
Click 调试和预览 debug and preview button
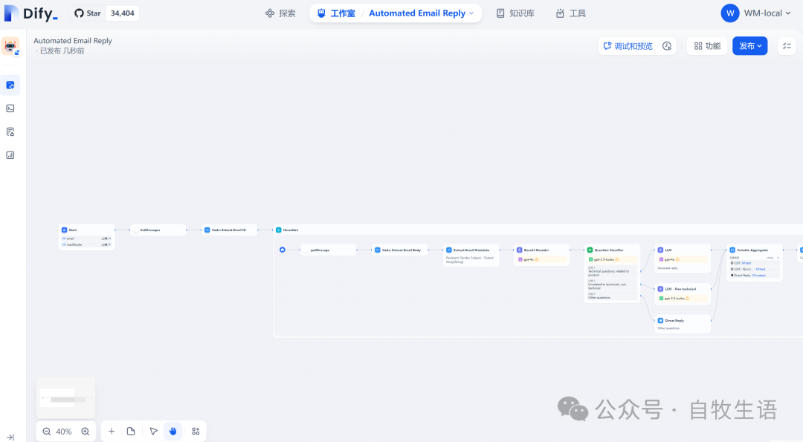pos(628,46)
